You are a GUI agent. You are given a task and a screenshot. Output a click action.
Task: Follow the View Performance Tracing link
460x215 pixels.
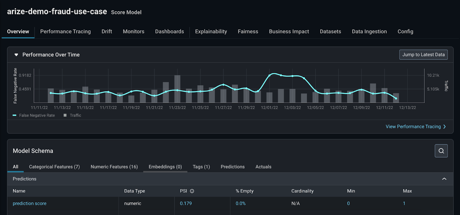413,127
